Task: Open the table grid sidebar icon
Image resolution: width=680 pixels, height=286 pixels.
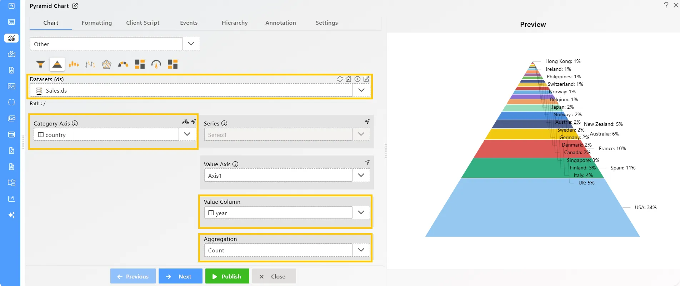Action: (11, 134)
